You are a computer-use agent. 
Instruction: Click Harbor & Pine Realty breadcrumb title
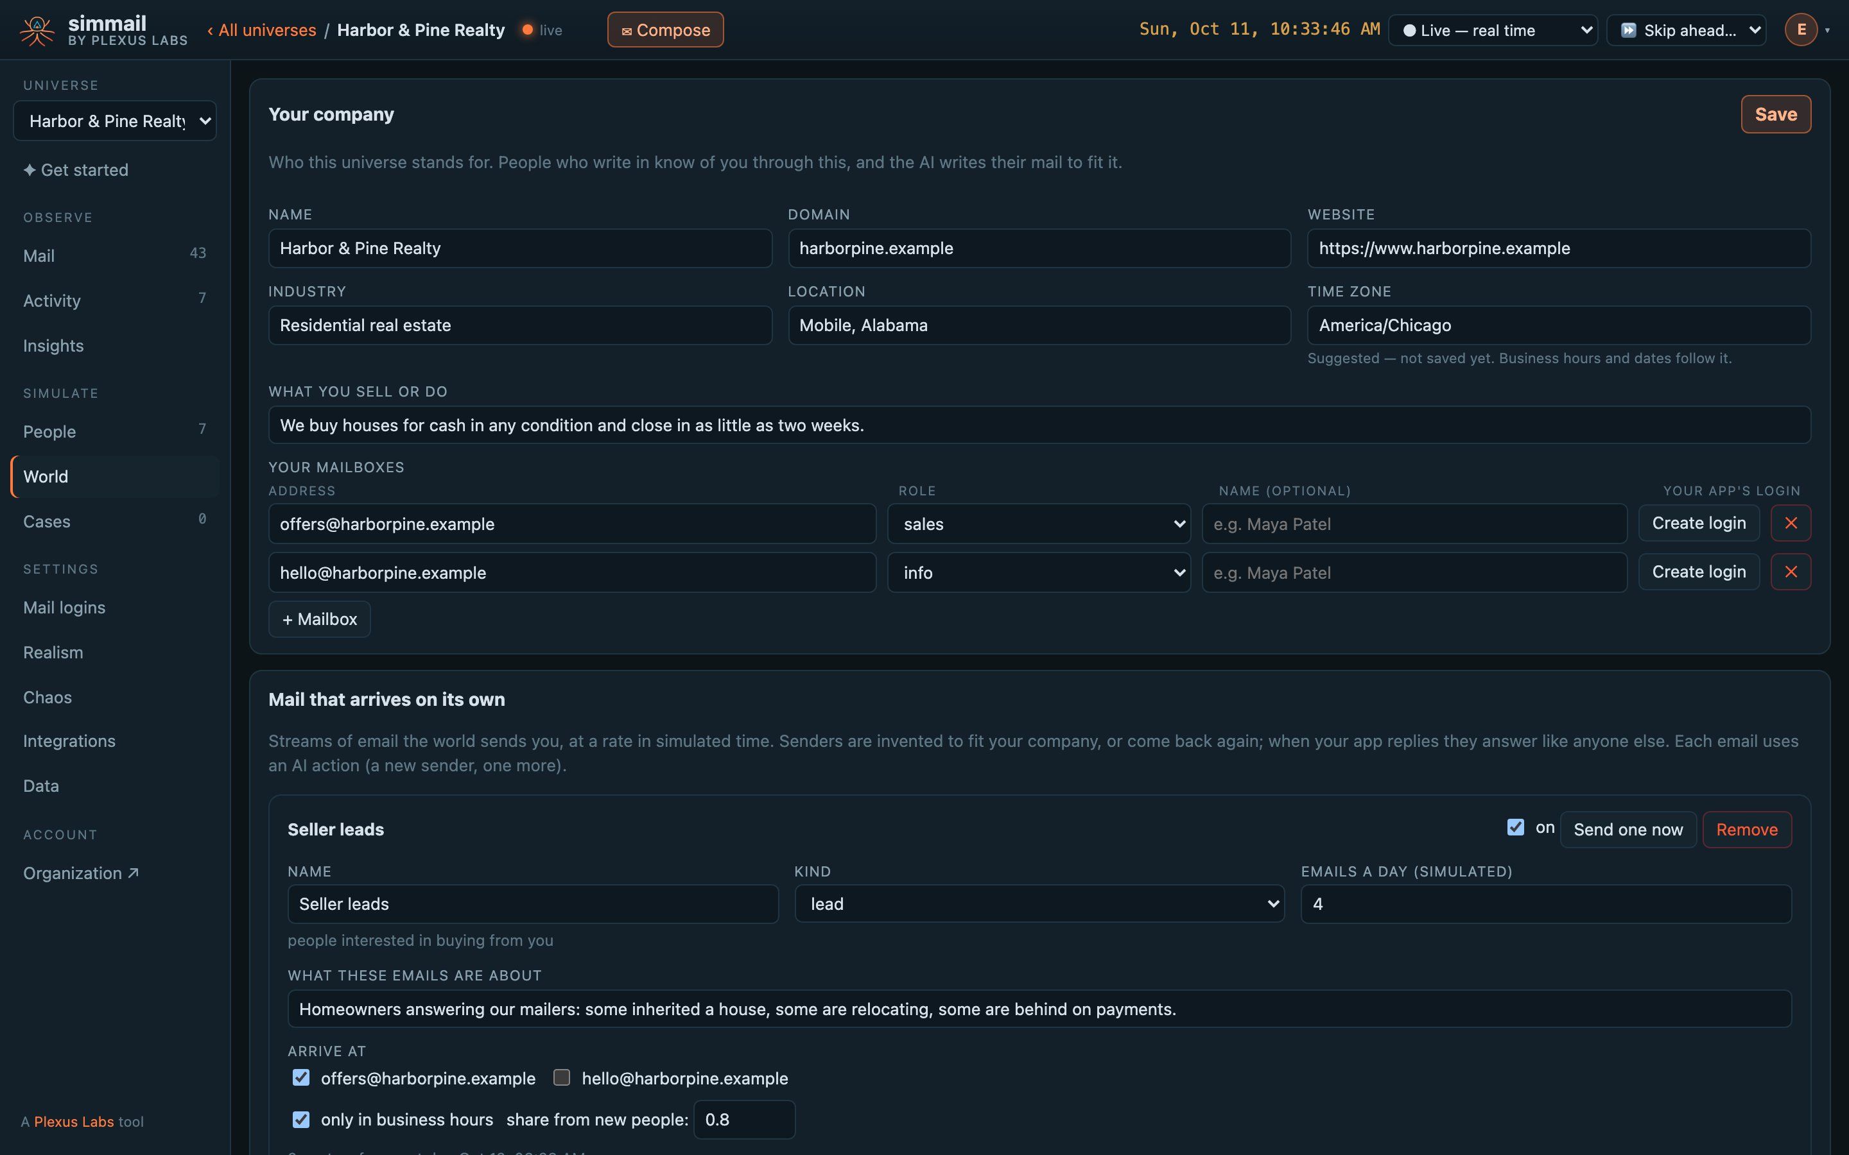[x=421, y=30]
